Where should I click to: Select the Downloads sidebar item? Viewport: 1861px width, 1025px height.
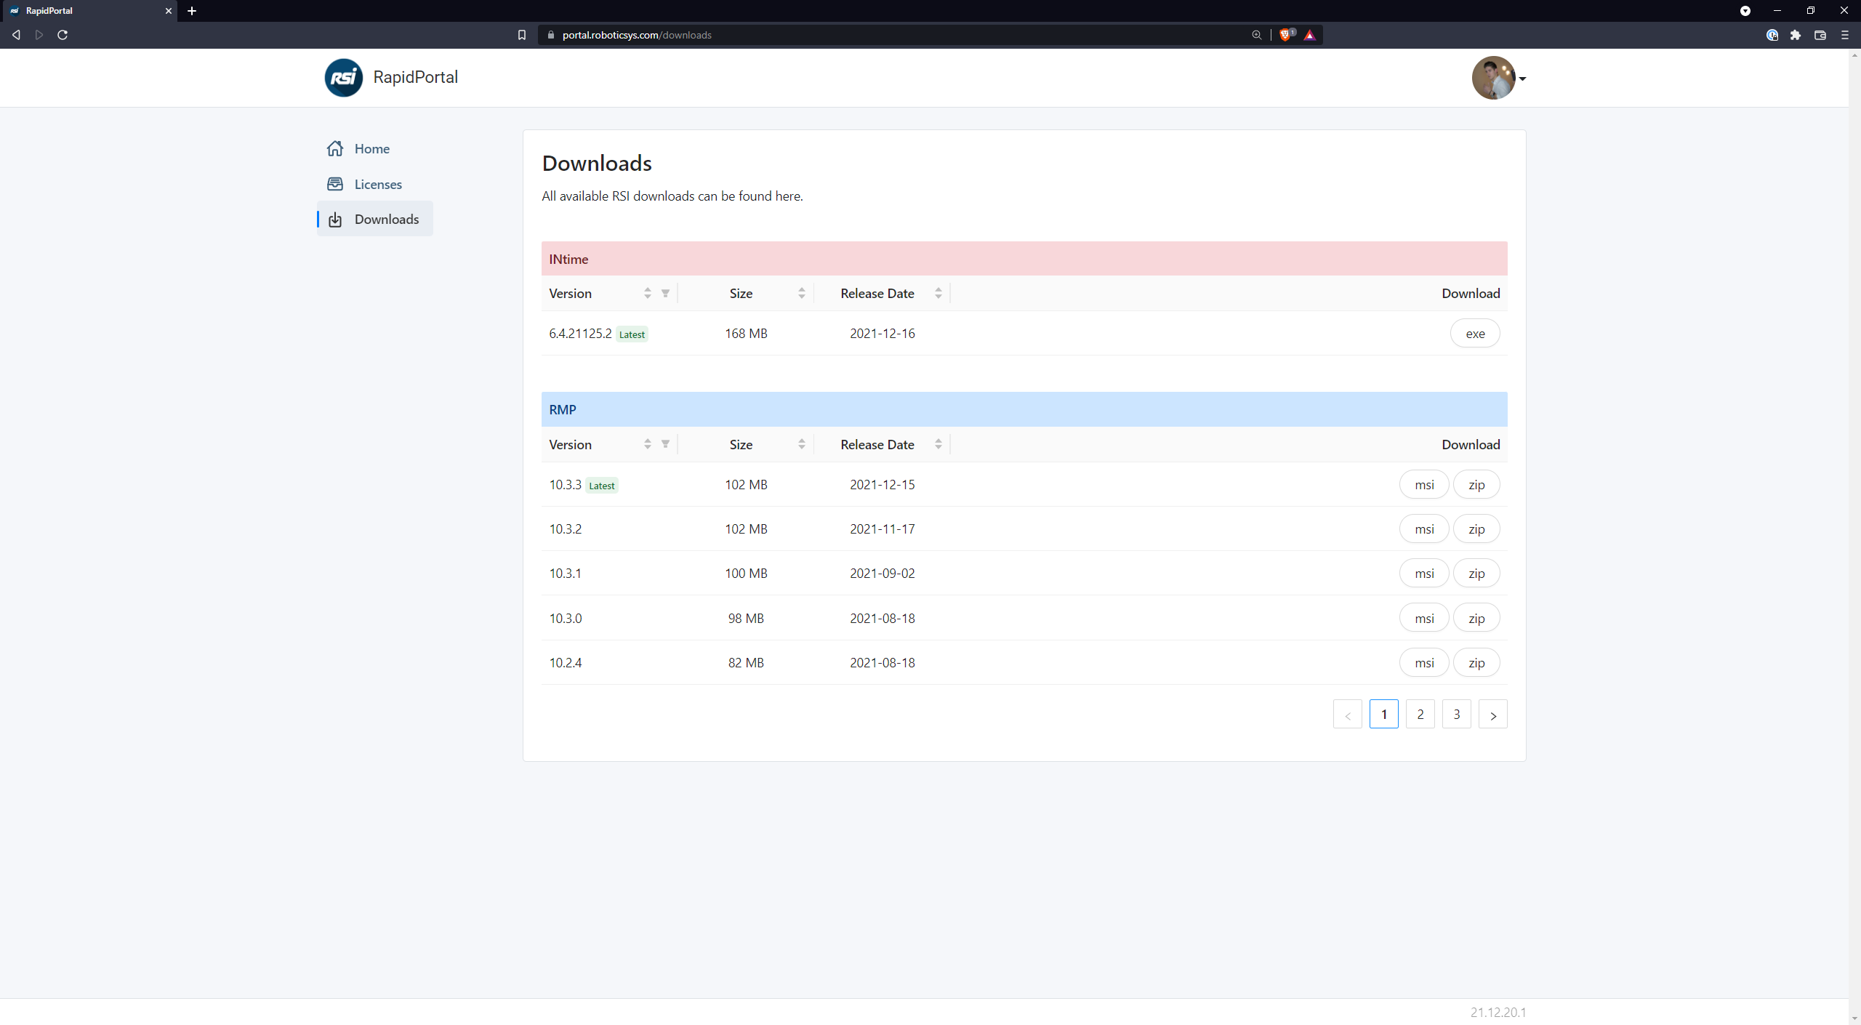(x=374, y=219)
